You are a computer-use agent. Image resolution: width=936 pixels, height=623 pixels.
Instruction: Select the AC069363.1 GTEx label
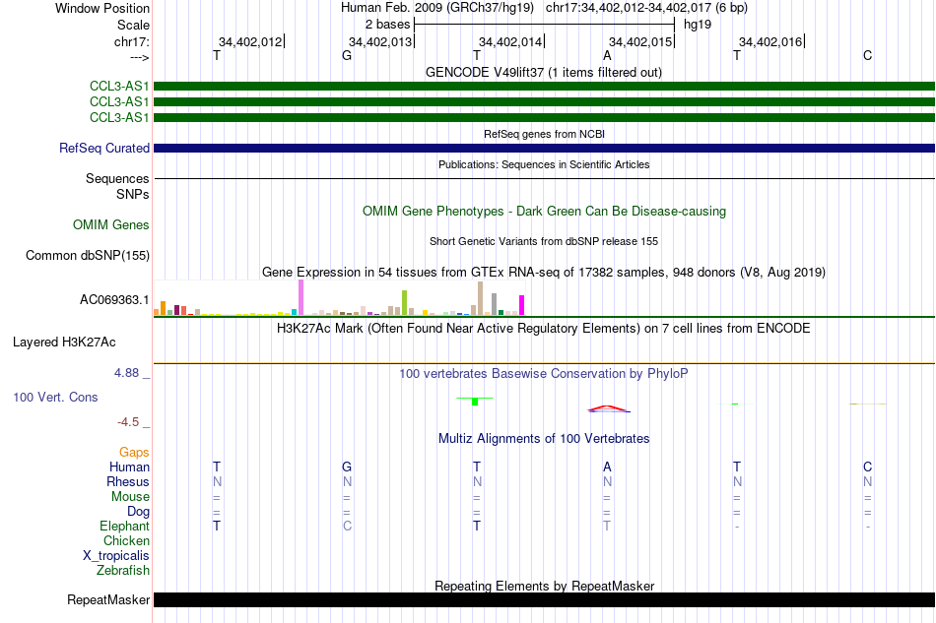pyautogui.click(x=114, y=299)
